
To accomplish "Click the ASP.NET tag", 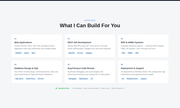I will click(x=18, y=53).
